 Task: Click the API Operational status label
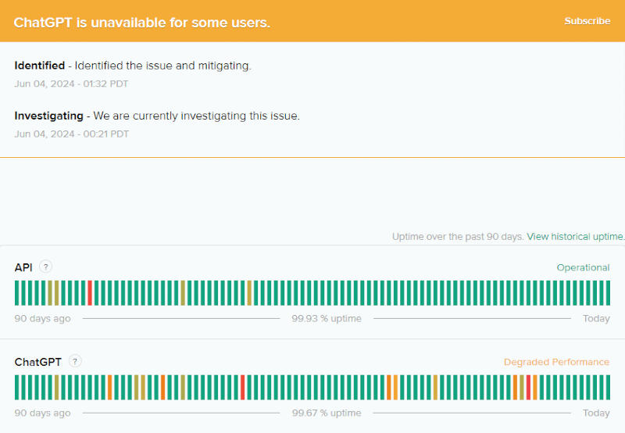[583, 267]
